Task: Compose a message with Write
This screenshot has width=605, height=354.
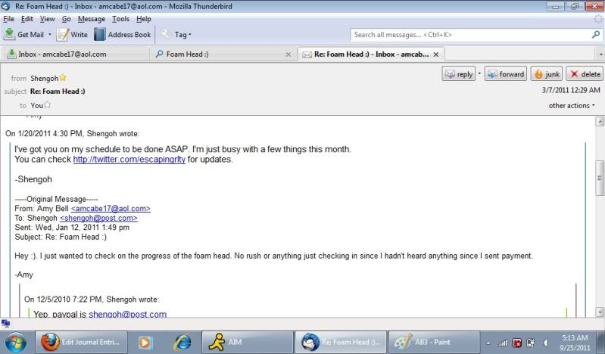Action: (x=72, y=34)
